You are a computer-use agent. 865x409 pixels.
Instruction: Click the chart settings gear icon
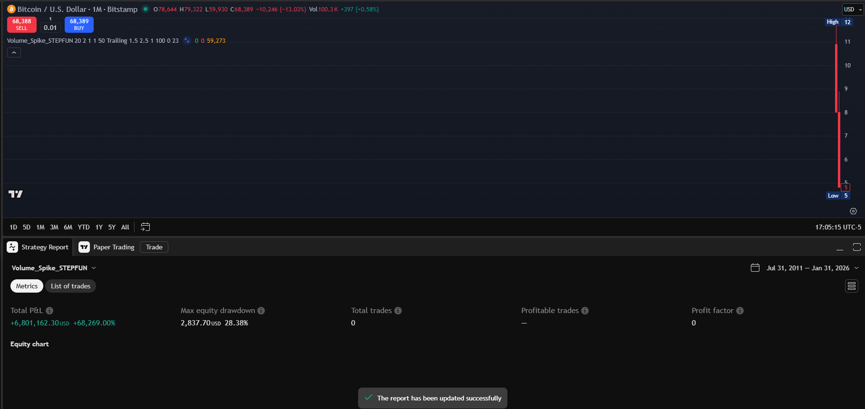(853, 211)
